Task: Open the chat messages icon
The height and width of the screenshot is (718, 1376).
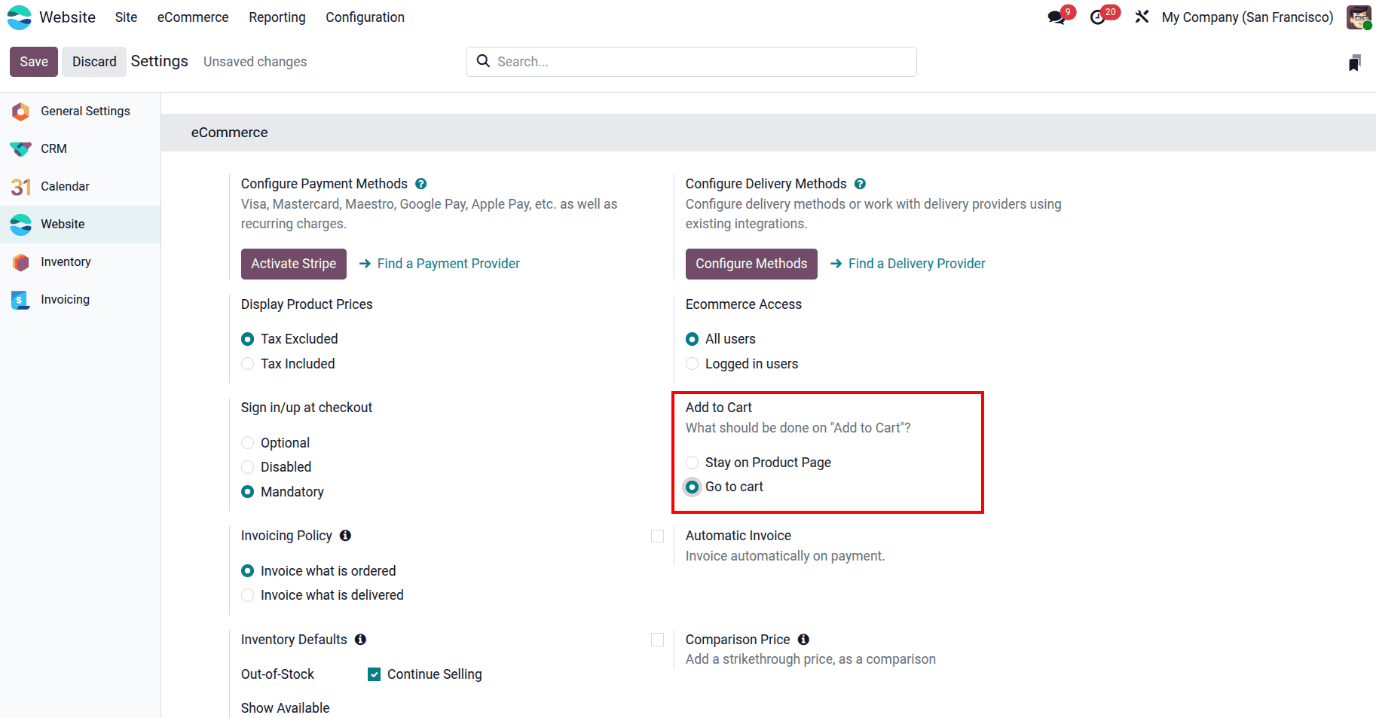Action: (1056, 17)
